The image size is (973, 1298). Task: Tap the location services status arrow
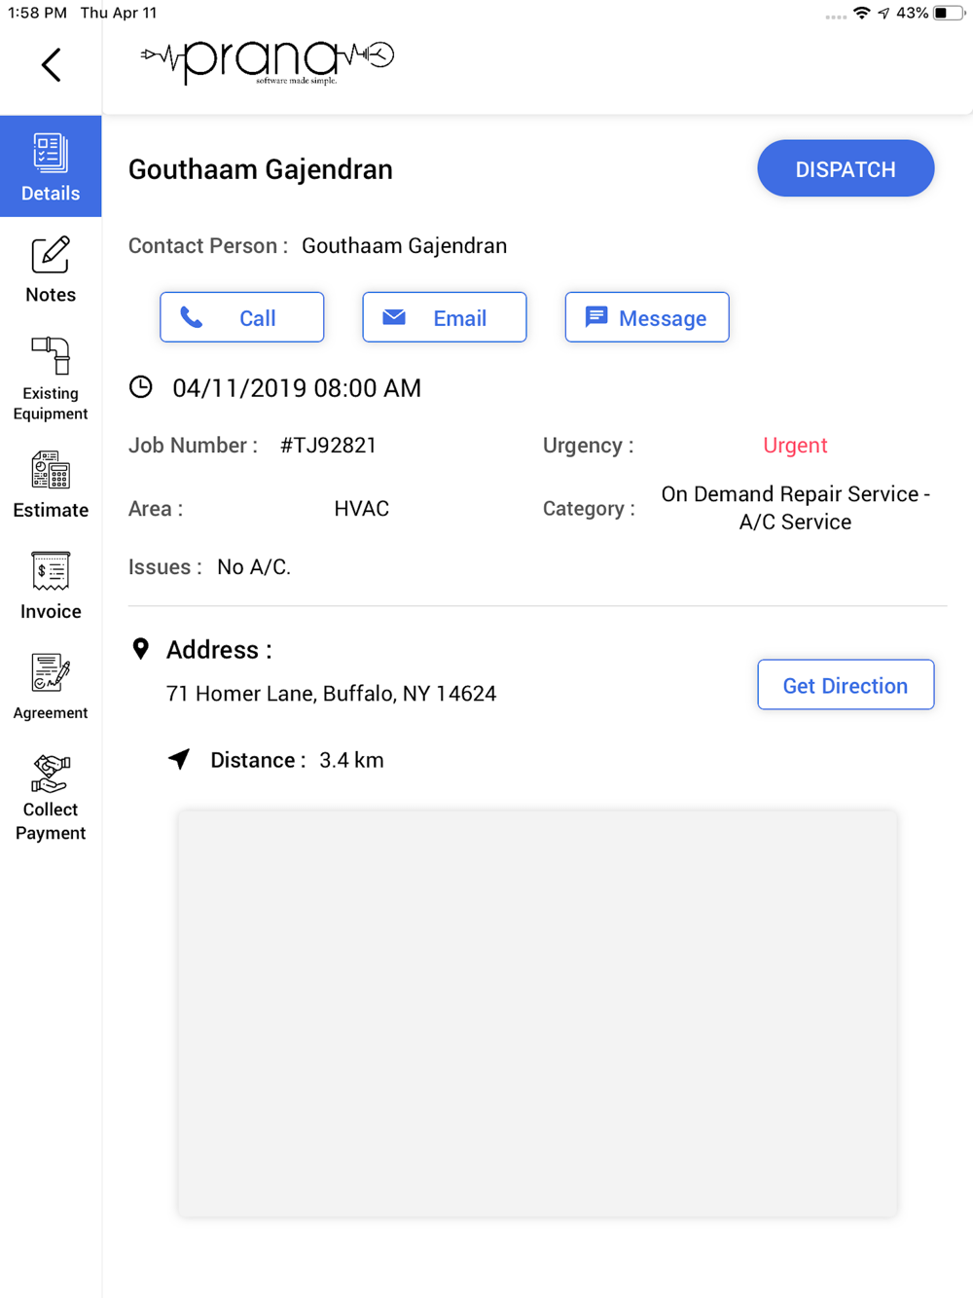click(883, 13)
